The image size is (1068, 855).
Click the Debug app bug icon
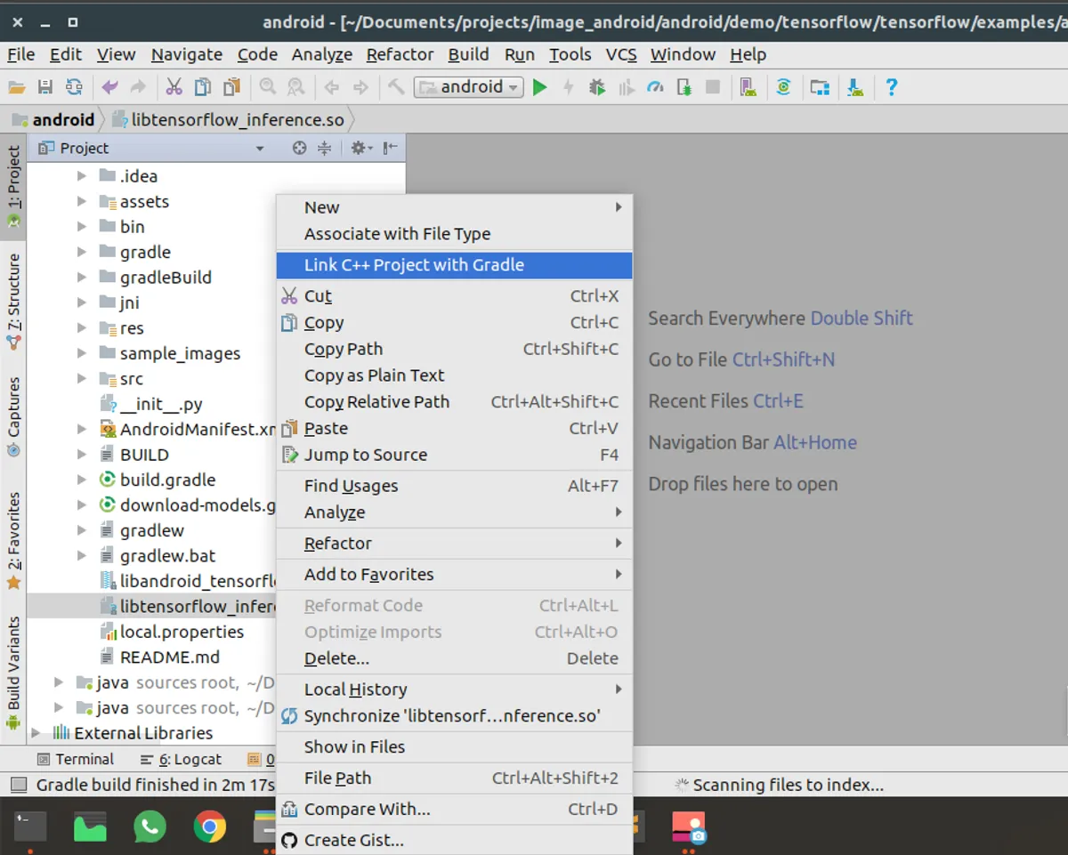(x=597, y=87)
